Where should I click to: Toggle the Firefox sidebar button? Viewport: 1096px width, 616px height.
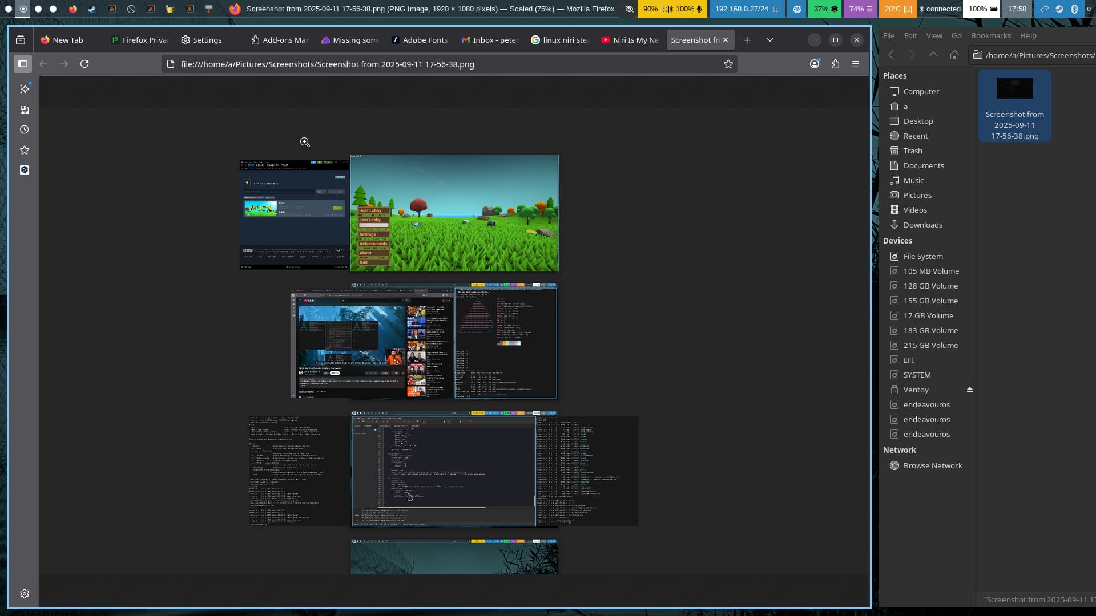(23, 64)
